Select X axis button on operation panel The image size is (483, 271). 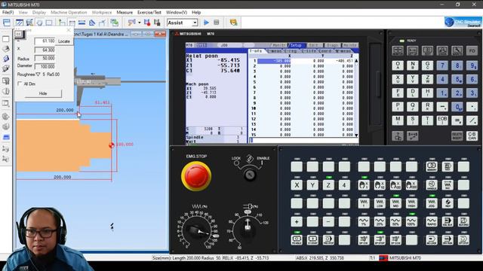click(x=297, y=185)
